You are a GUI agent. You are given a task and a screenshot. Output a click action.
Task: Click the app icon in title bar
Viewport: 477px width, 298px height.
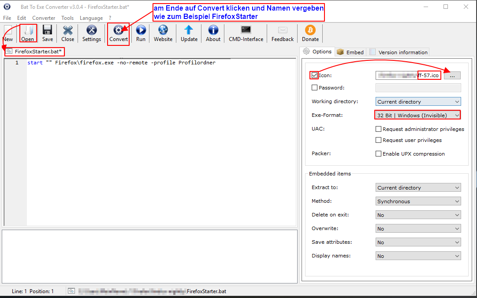tap(7, 6)
